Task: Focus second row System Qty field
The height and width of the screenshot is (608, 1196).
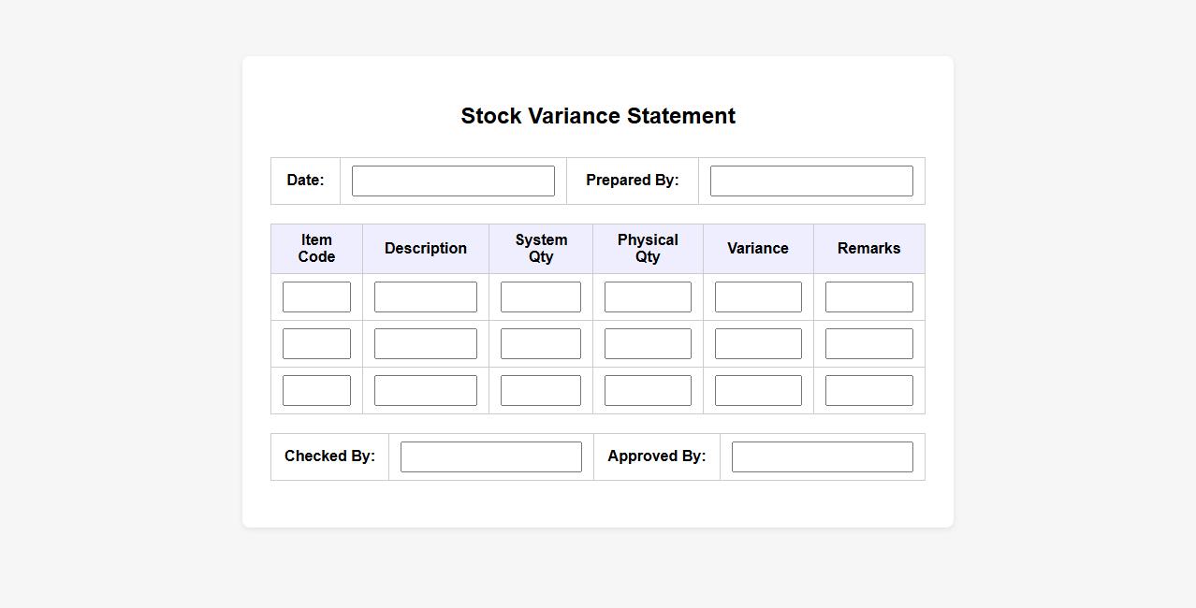Action: [x=540, y=343]
